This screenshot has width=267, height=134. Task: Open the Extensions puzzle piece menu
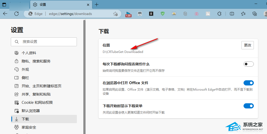[219, 14]
